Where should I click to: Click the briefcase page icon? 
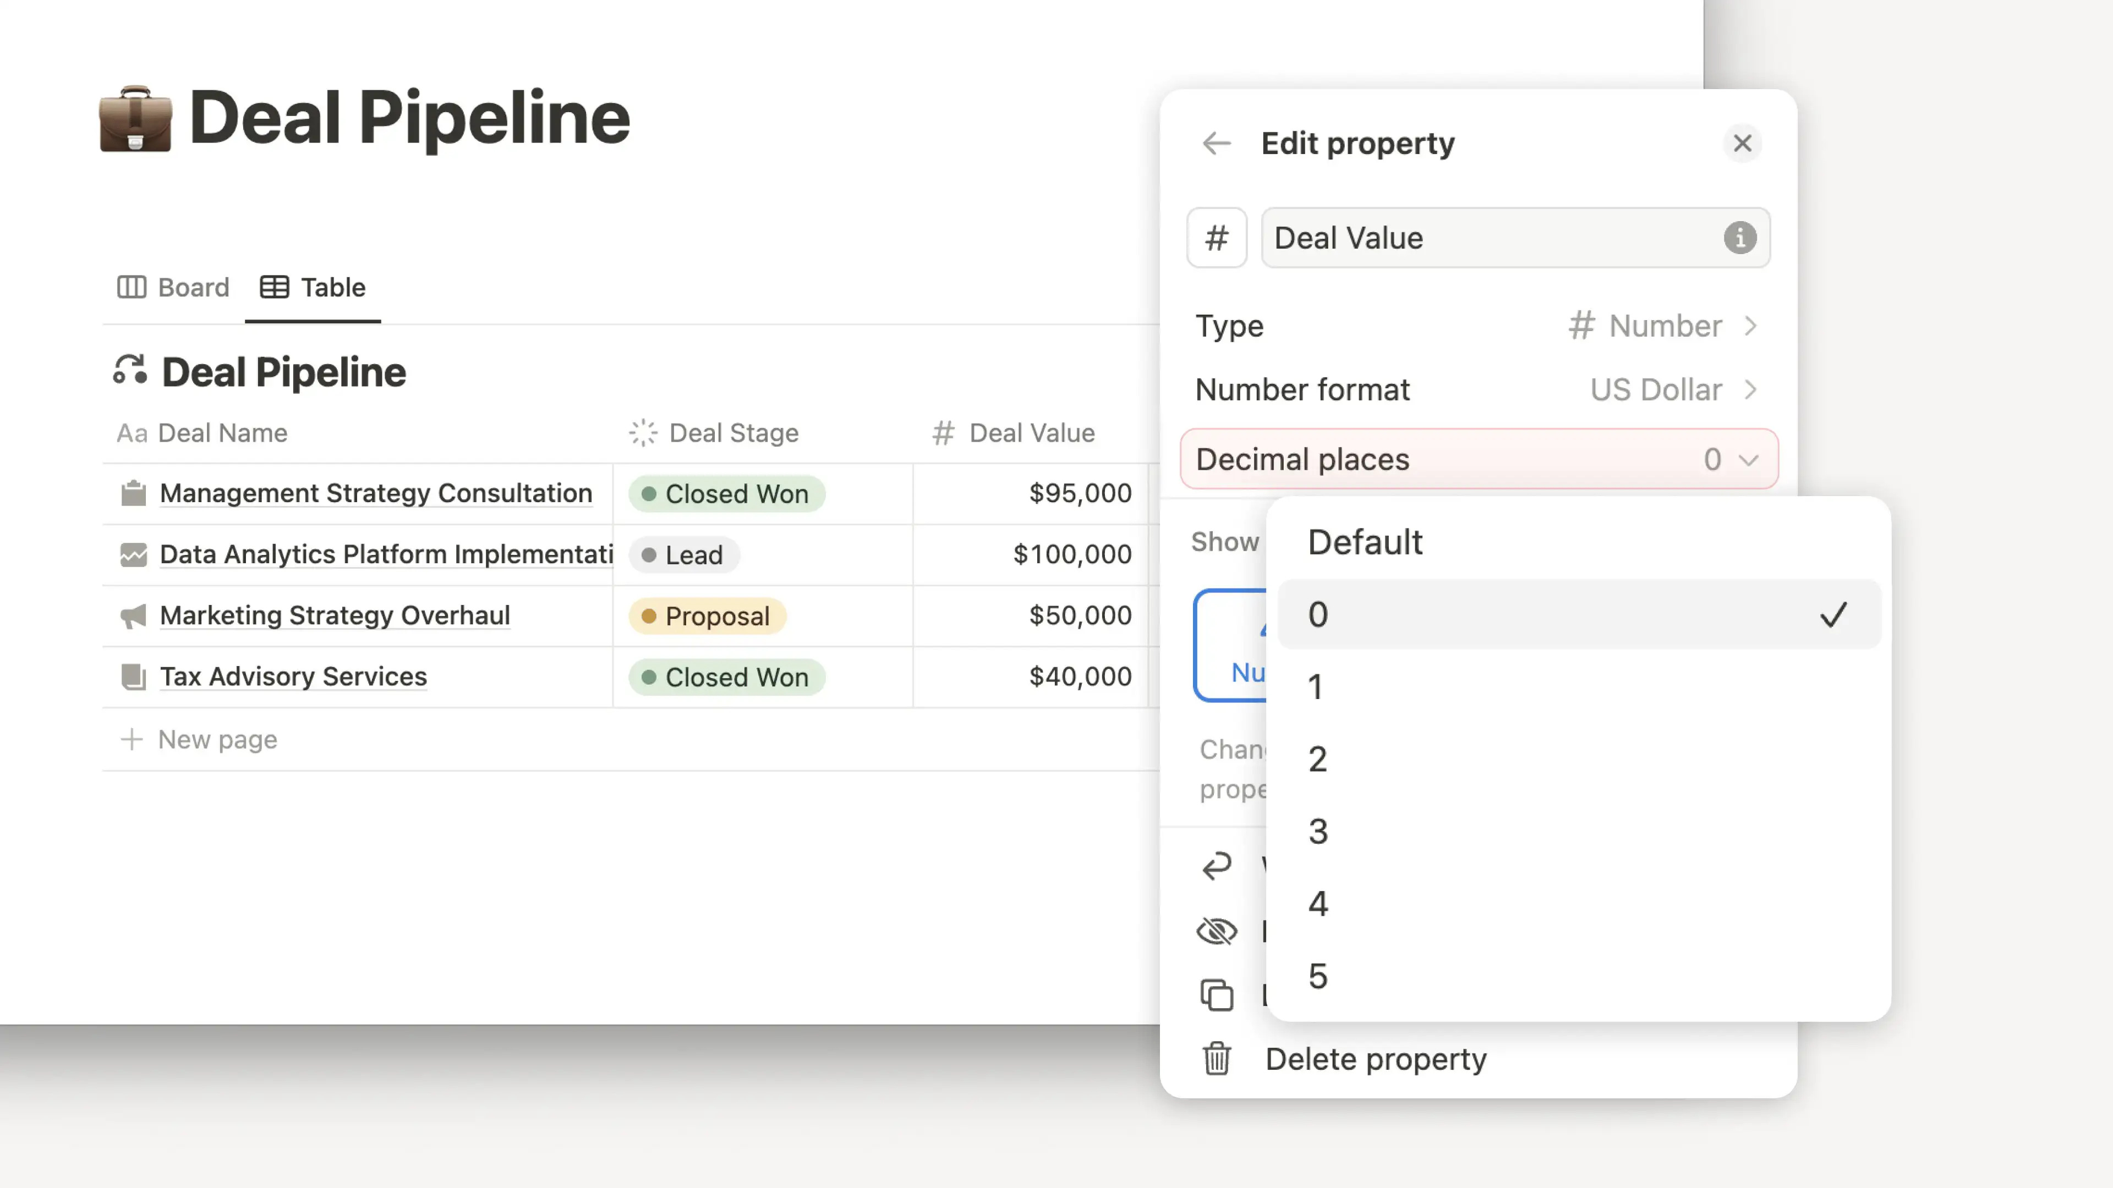click(135, 119)
